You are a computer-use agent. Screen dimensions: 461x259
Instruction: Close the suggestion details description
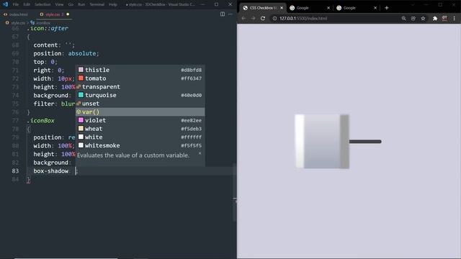pos(200,153)
